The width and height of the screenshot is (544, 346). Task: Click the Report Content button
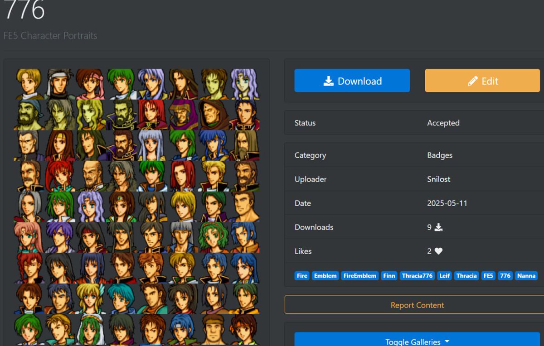coord(417,305)
